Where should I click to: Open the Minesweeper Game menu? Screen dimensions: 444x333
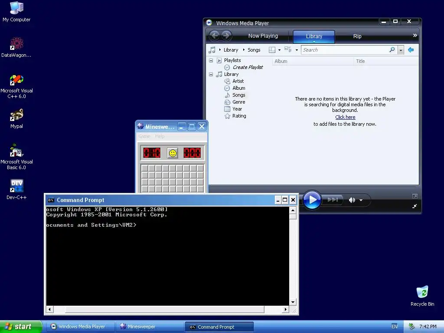(144, 136)
